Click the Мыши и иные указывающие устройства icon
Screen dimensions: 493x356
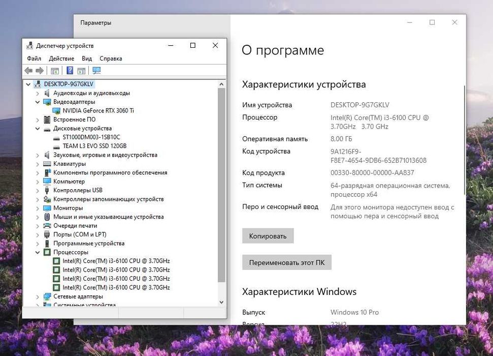click(47, 217)
